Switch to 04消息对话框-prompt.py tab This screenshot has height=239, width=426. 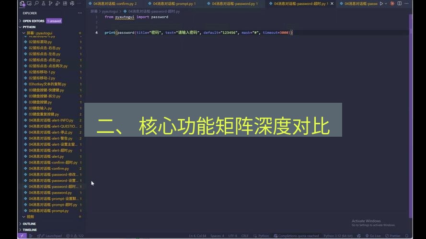(x=172, y=4)
